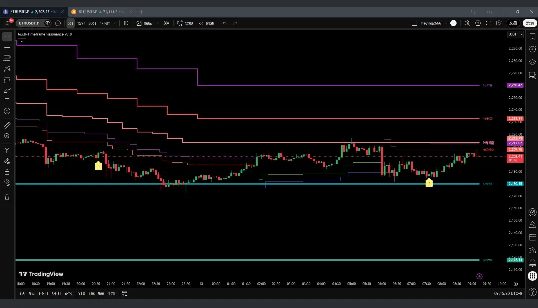Open the alerts clock panel icon
The image size is (538, 308).
tap(532, 49)
